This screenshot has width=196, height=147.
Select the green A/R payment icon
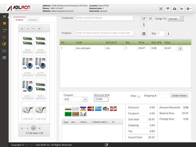click(x=68, y=114)
